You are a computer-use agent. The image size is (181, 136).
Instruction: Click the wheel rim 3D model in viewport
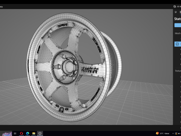click(x=74, y=67)
